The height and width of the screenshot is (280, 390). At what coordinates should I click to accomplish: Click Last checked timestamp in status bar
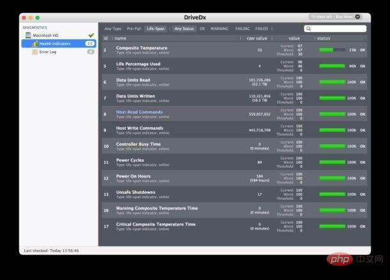click(x=52, y=251)
